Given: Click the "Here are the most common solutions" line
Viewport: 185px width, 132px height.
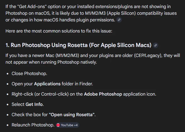Looking at the screenshot, I should pos(59,31).
